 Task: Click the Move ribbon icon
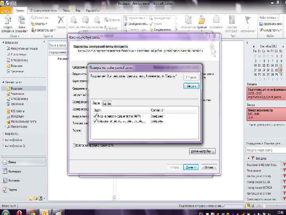click(x=188, y=20)
